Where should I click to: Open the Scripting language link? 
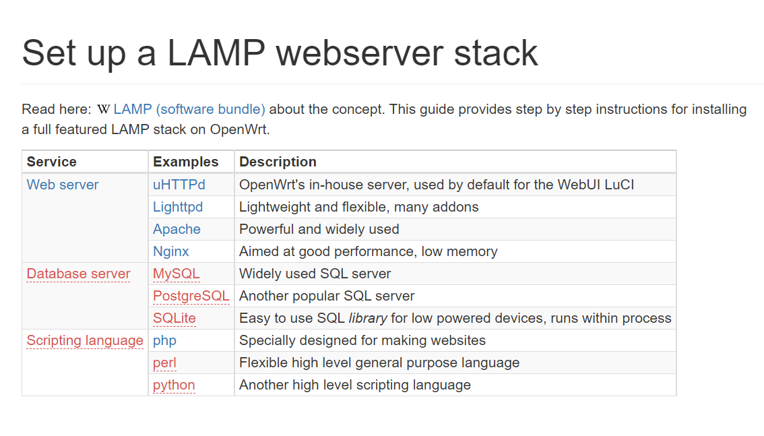point(85,340)
